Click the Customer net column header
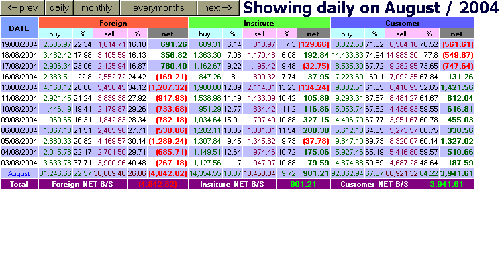The height and width of the screenshot is (258, 504). [x=457, y=34]
